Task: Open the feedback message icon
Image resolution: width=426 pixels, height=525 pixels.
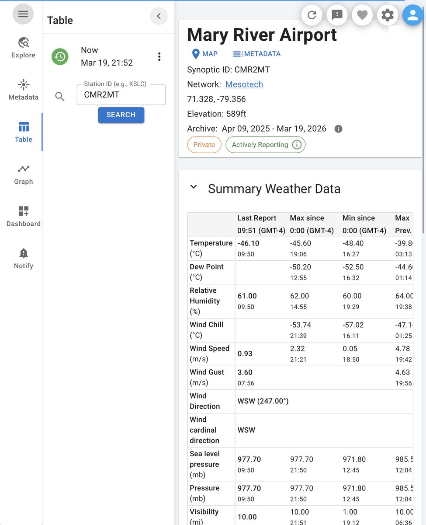Action: pyautogui.click(x=337, y=15)
